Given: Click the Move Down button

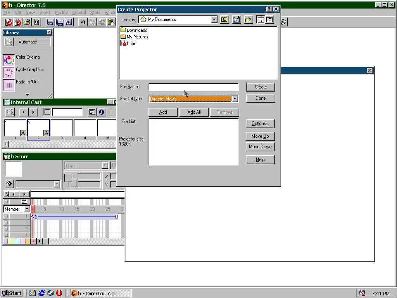Looking at the screenshot, I should [260, 147].
